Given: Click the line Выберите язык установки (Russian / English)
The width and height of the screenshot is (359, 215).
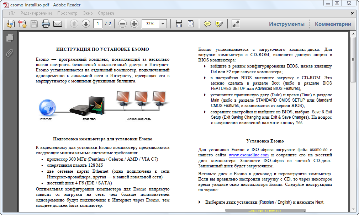Looking at the screenshot, I should pos(265,202).
